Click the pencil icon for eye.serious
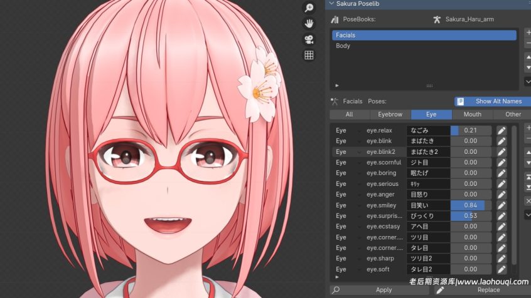The width and height of the screenshot is (531, 298). (x=501, y=184)
